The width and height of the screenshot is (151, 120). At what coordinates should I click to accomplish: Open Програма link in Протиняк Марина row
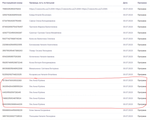click(x=142, y=27)
